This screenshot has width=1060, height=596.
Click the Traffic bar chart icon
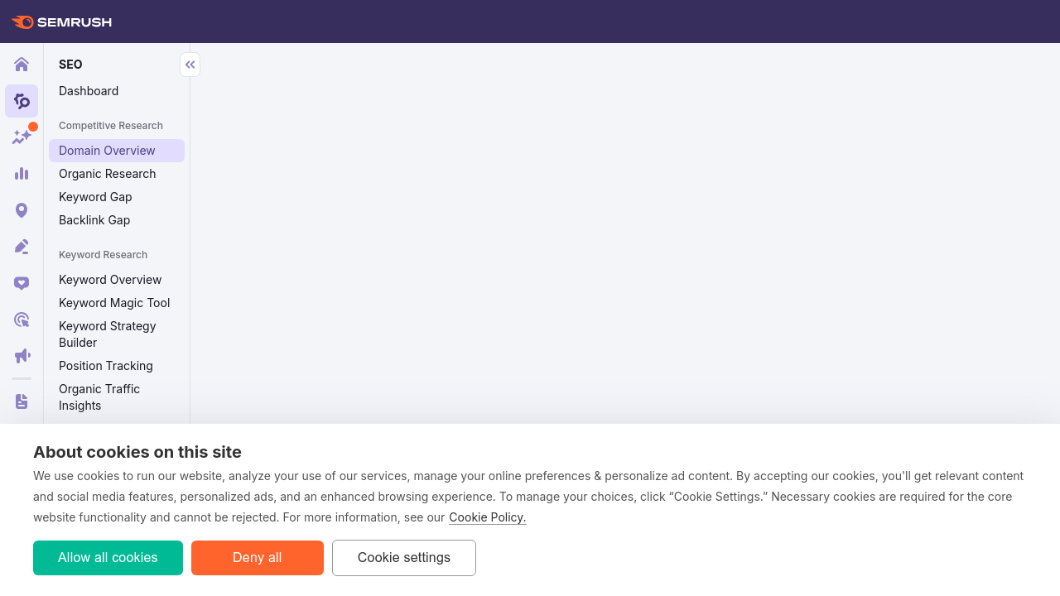[x=21, y=173]
